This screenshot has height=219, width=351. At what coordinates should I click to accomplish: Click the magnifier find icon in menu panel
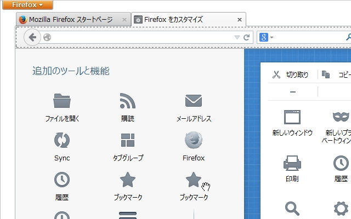point(292,208)
